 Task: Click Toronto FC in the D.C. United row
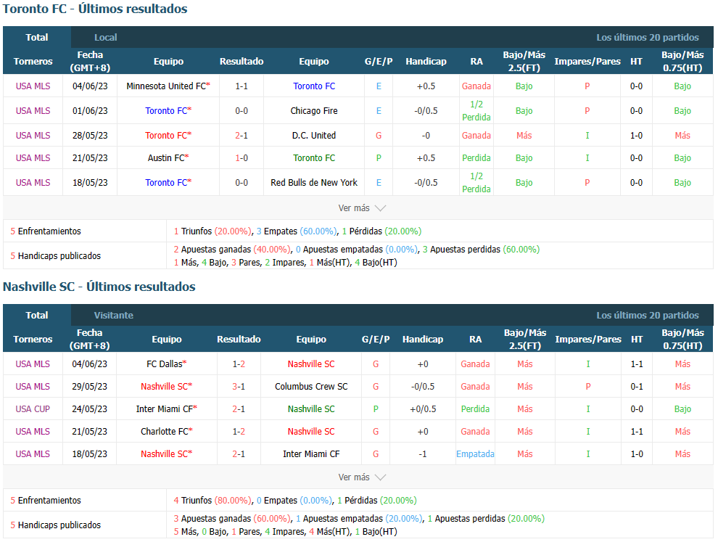[x=168, y=136]
